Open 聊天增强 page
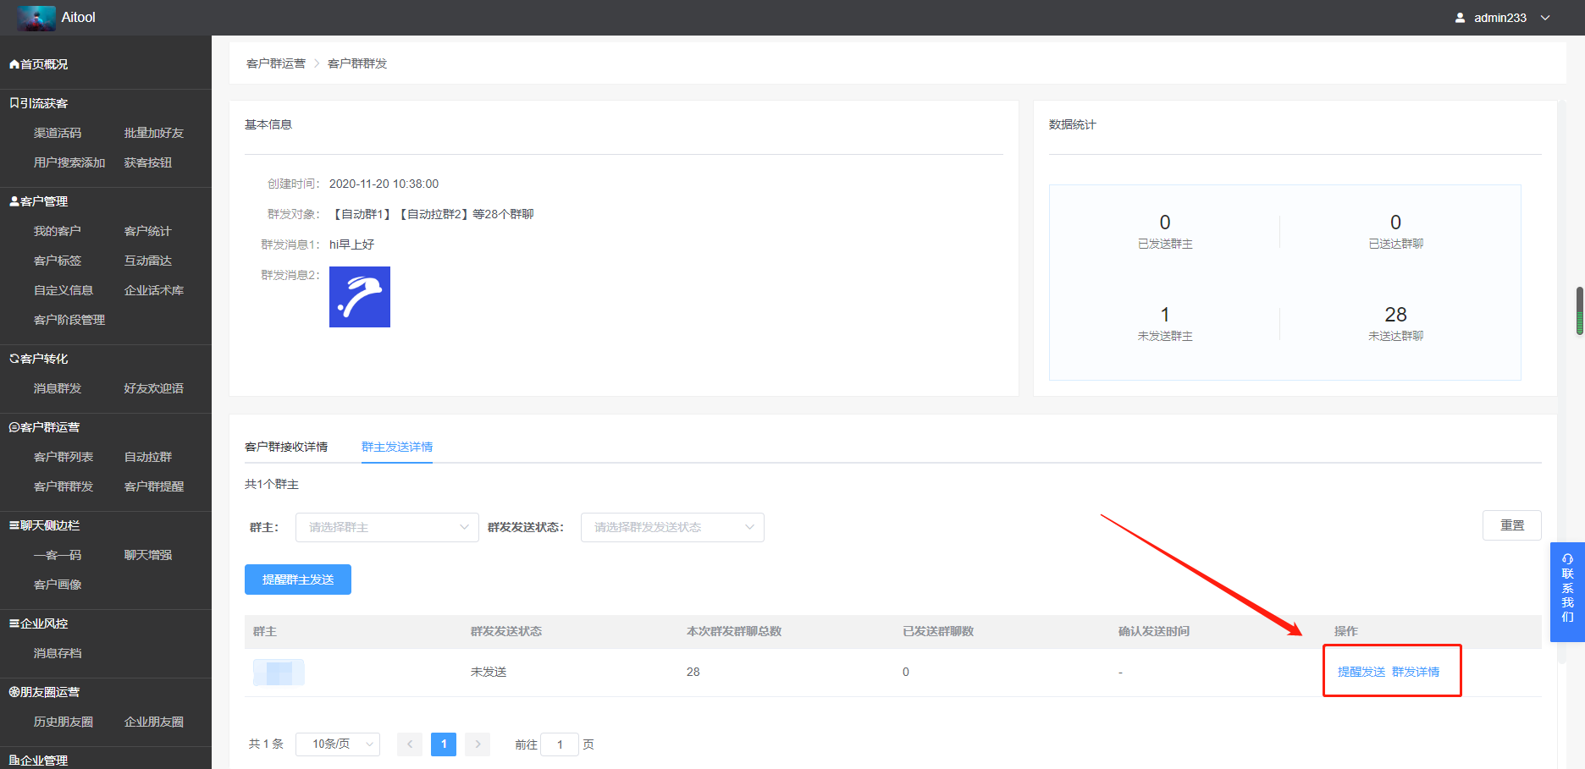This screenshot has width=1585, height=769. click(x=148, y=555)
